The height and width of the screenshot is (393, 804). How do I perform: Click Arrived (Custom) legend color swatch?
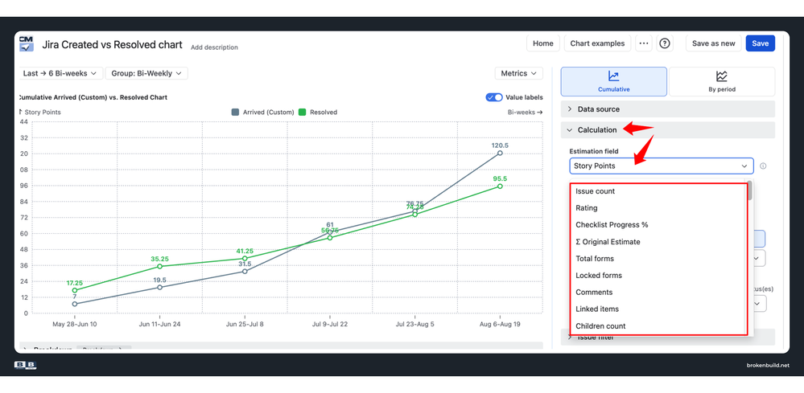(235, 112)
